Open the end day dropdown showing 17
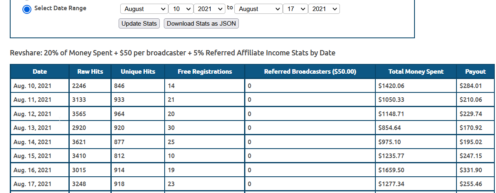This screenshot has width=496, height=193. pos(295,9)
